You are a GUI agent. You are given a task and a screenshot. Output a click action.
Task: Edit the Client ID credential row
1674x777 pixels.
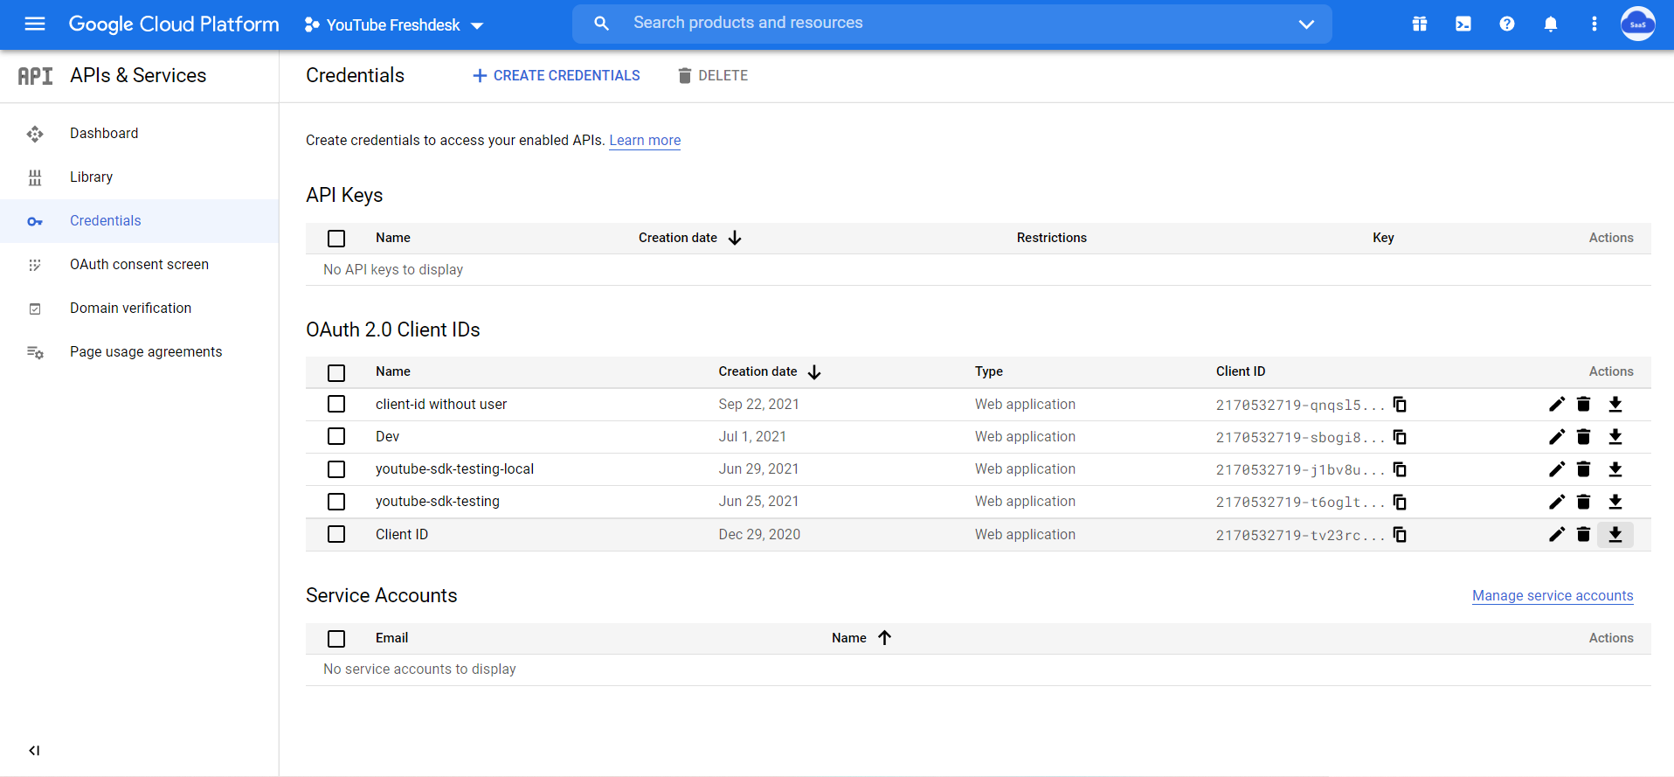coord(1557,534)
